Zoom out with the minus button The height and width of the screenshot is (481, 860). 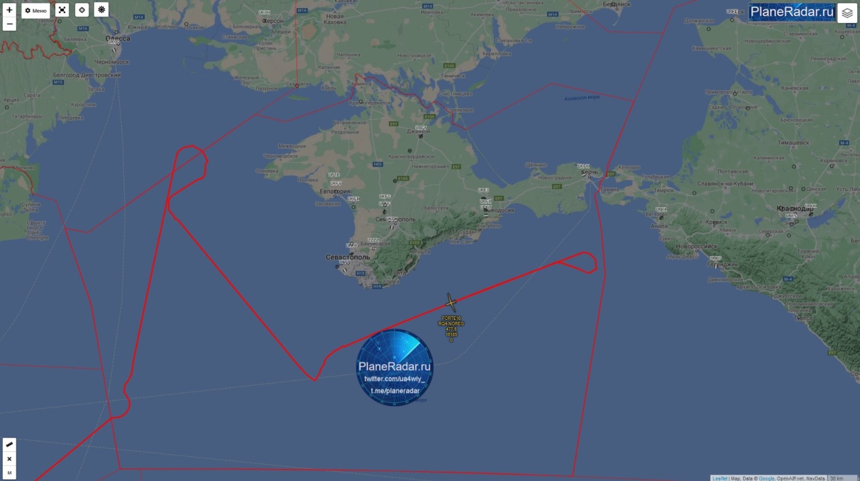point(9,24)
